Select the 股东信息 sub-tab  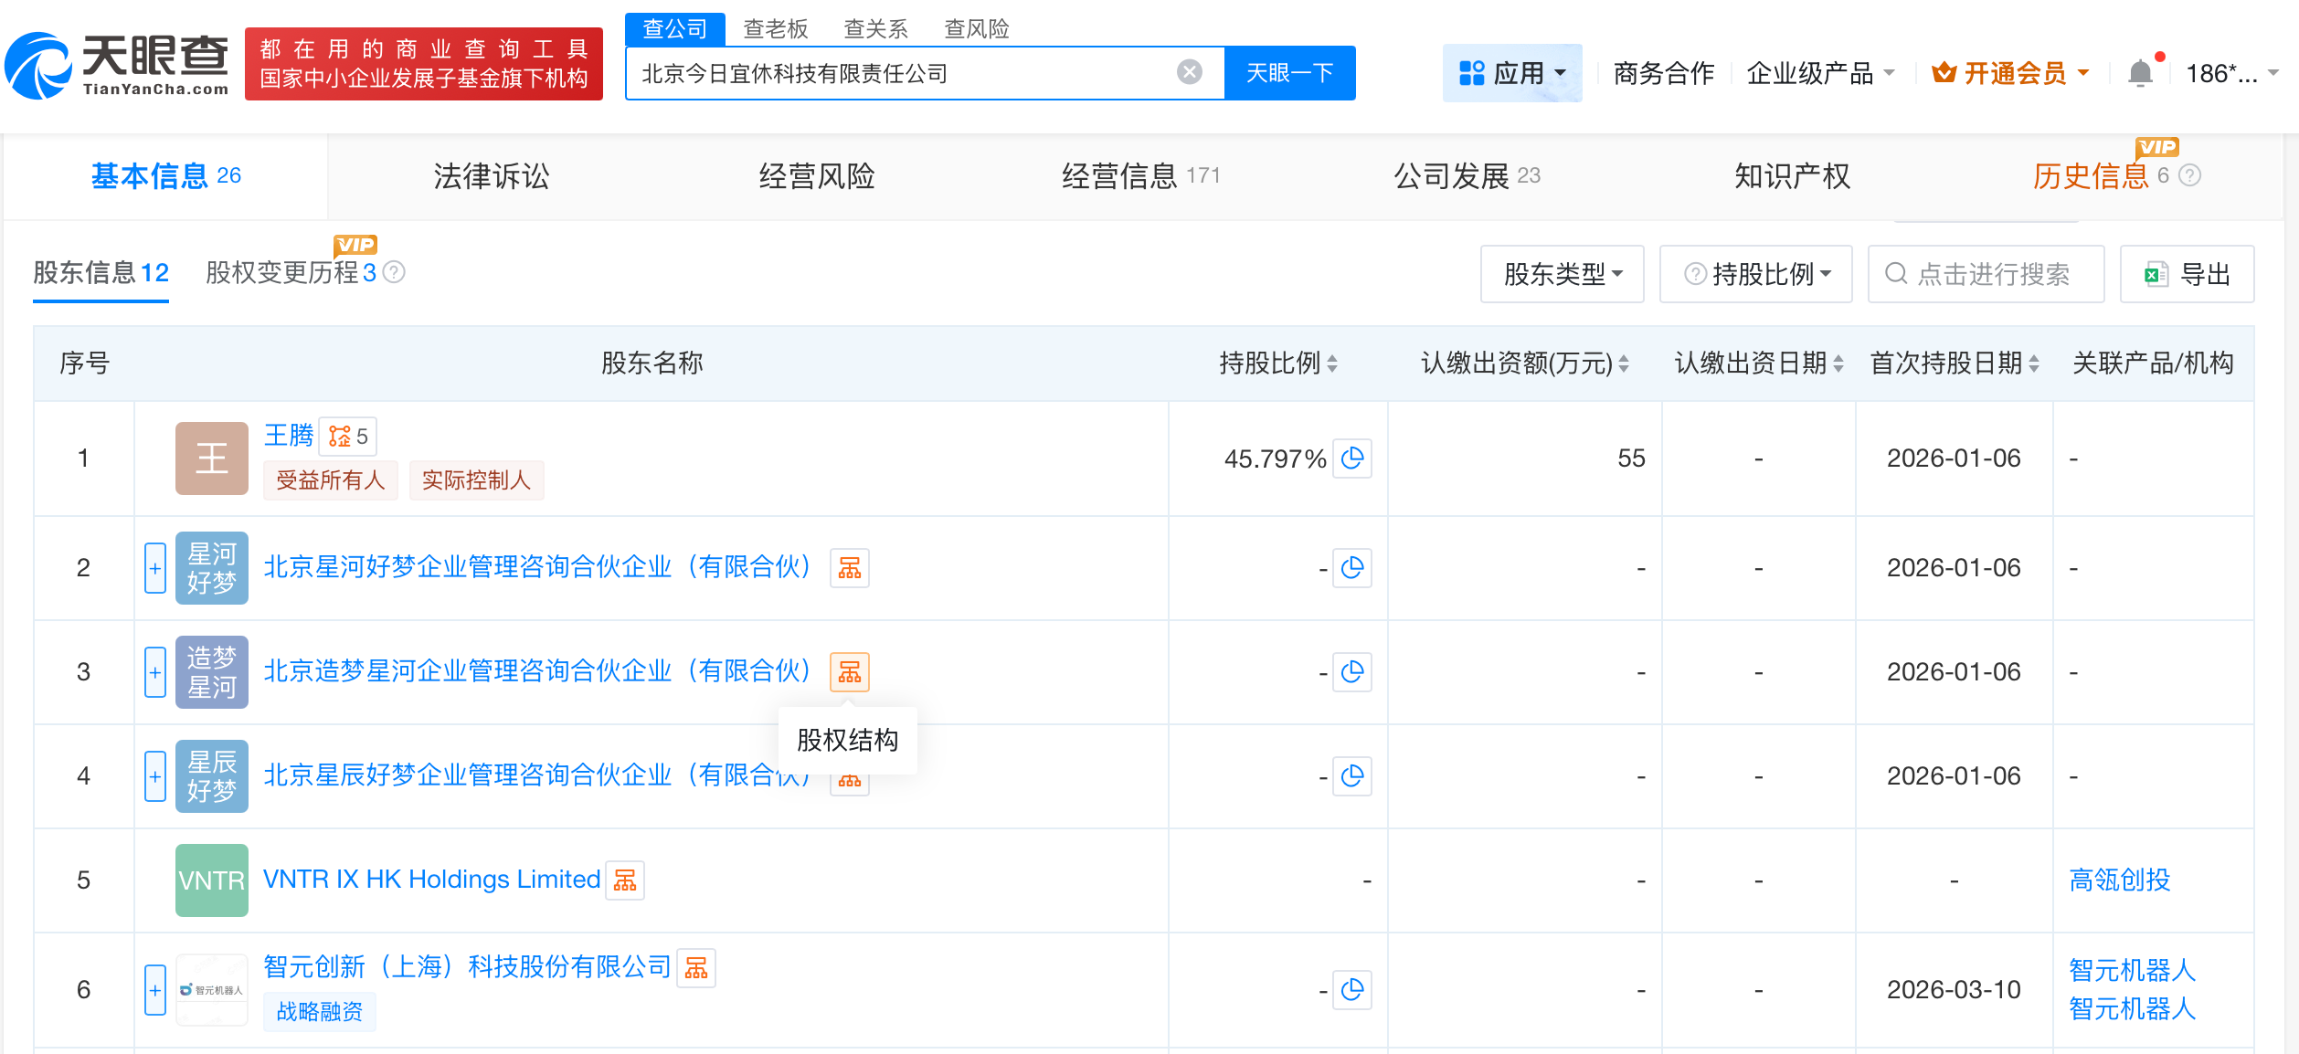click(x=101, y=272)
